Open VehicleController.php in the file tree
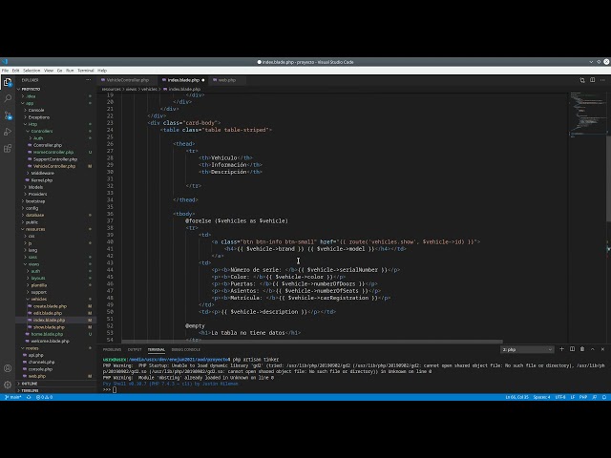Screen dimensions: 611x458 point(53,166)
